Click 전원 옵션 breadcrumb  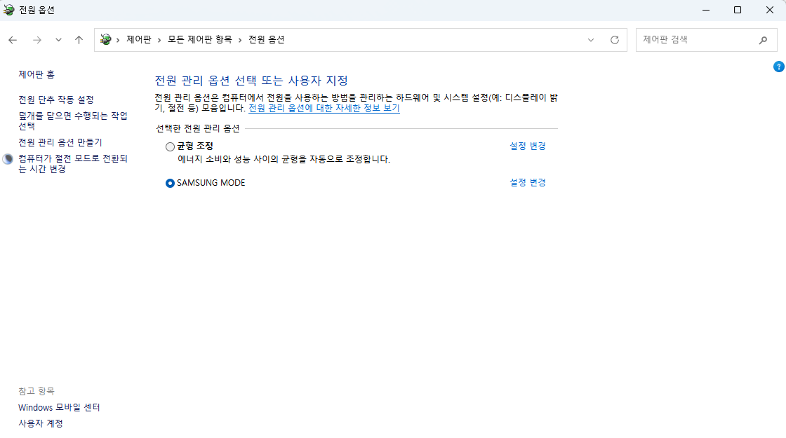(x=267, y=39)
